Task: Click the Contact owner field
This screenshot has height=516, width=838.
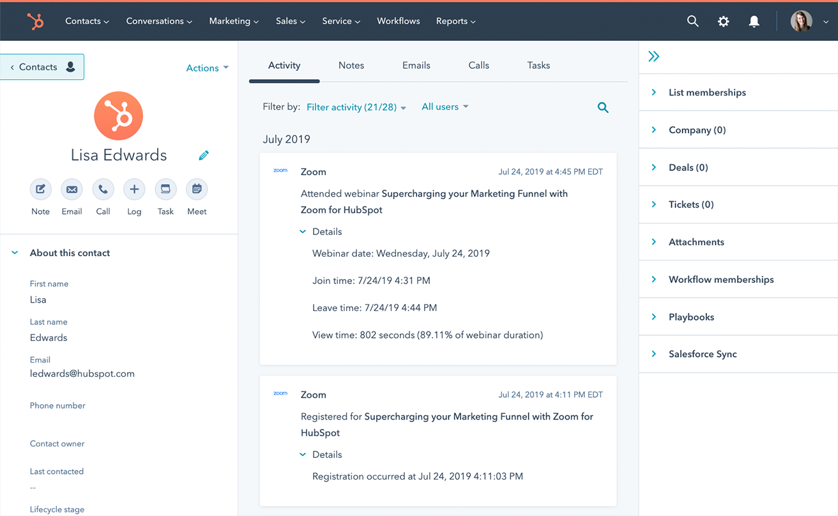Action: [57, 444]
